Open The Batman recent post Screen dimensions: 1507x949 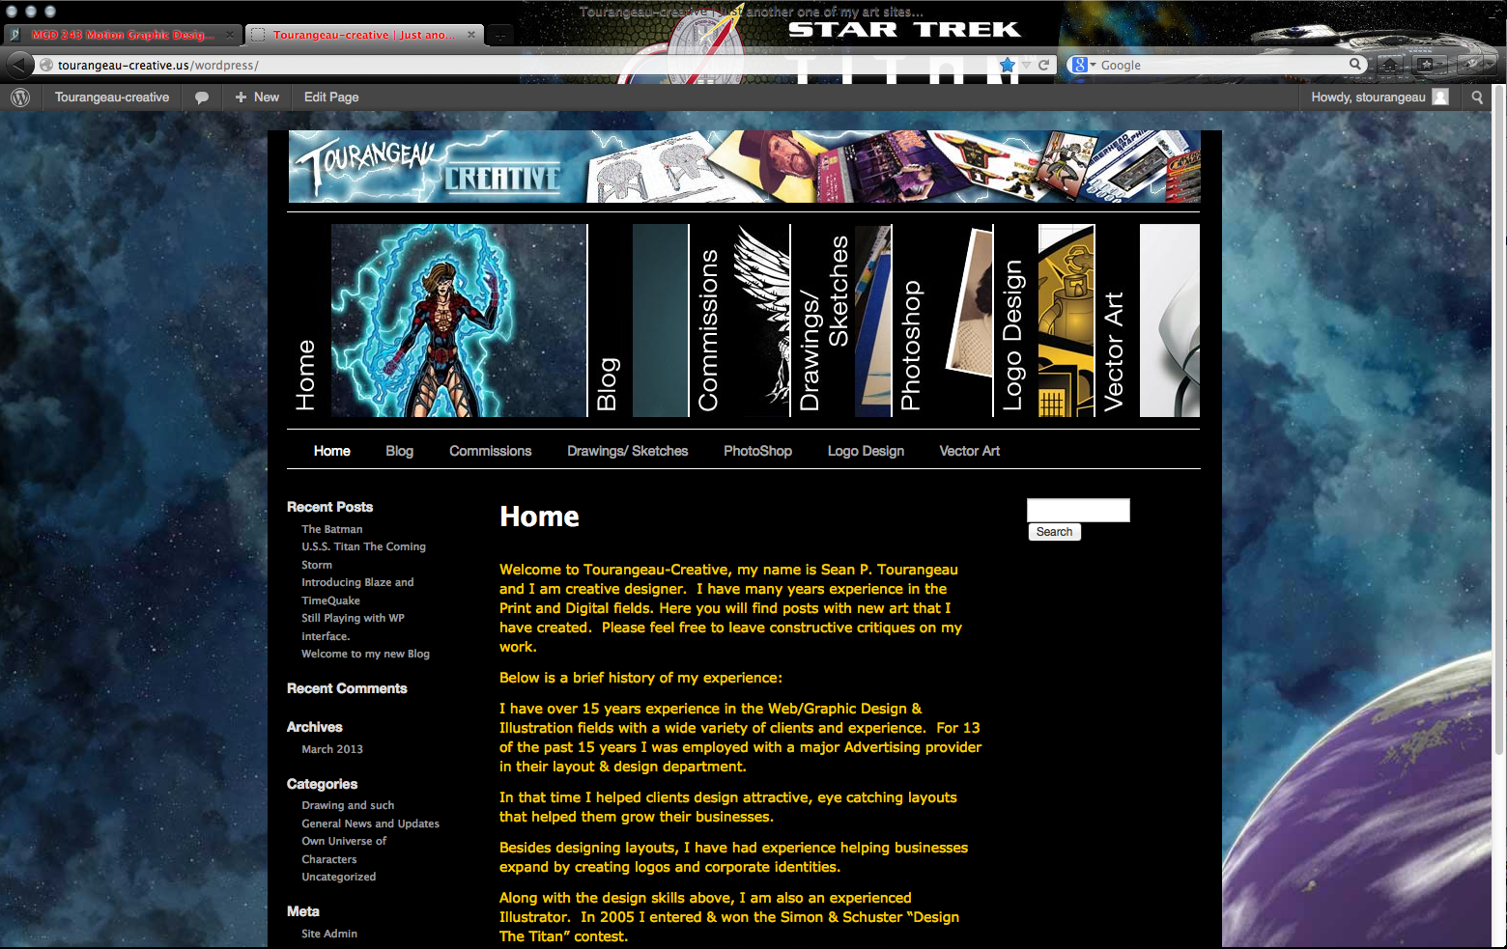(332, 529)
